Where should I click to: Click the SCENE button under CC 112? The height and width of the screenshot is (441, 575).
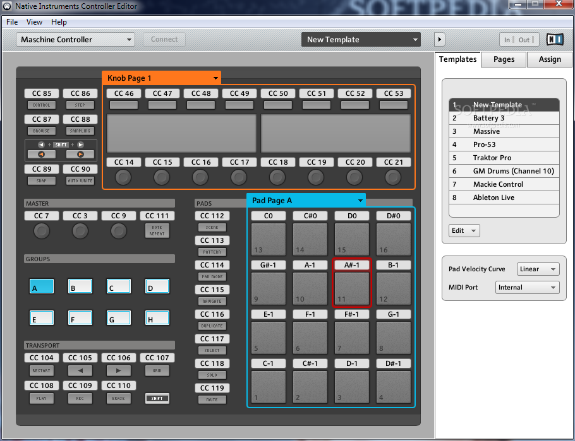[212, 228]
